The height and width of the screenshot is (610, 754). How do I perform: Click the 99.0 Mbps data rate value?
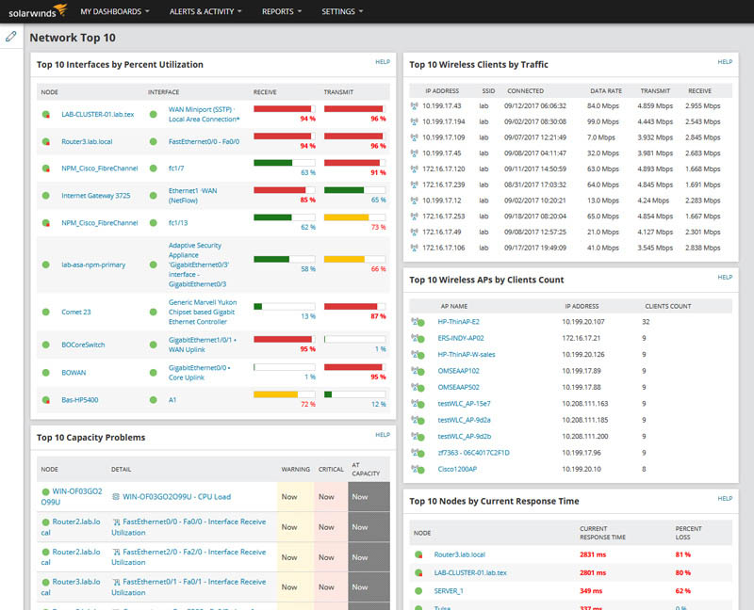click(603, 121)
